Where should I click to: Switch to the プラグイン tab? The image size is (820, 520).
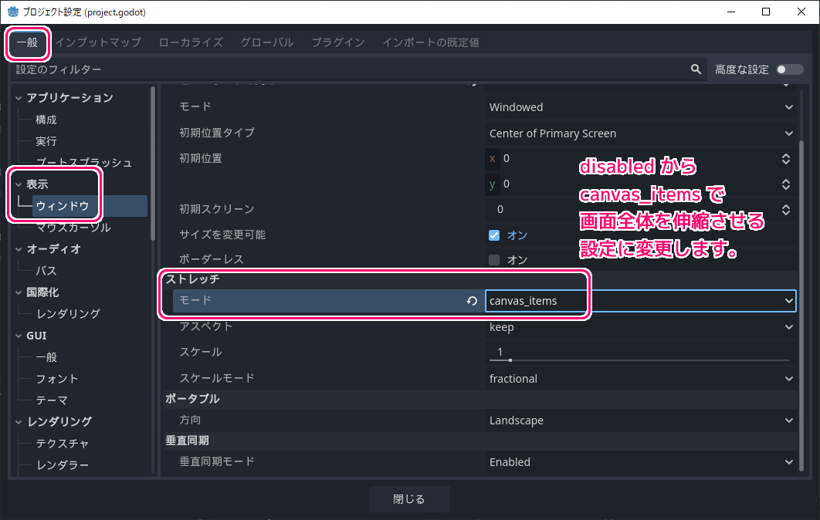pos(338,42)
